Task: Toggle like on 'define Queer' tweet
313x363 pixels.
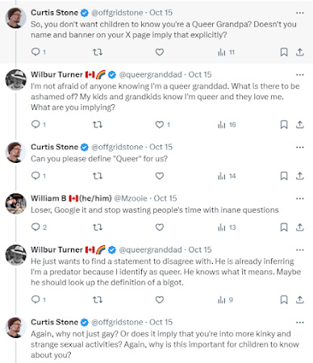Action: point(160,176)
